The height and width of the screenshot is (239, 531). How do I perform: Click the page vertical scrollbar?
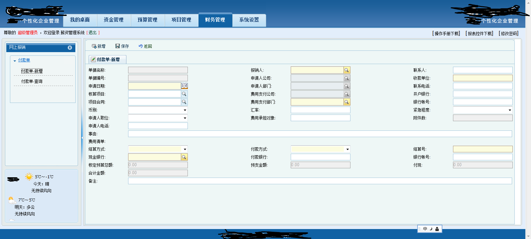(528, 119)
